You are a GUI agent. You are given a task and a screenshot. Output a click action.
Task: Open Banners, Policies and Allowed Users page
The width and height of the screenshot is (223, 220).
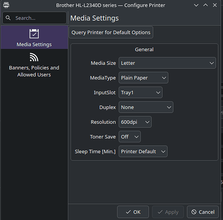point(34,65)
